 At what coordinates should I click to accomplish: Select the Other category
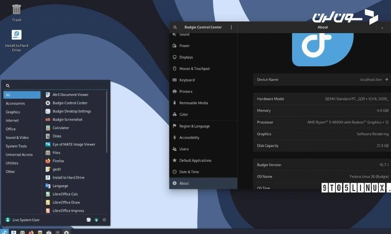point(22,172)
